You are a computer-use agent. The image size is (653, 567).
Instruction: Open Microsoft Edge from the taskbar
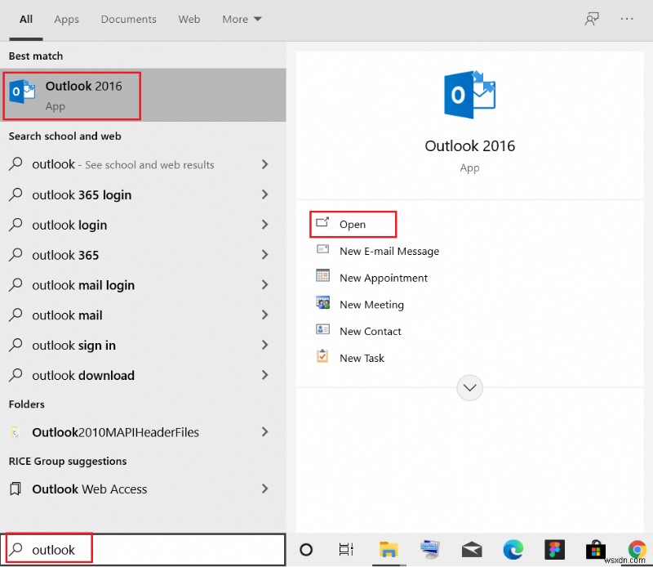coord(513,550)
